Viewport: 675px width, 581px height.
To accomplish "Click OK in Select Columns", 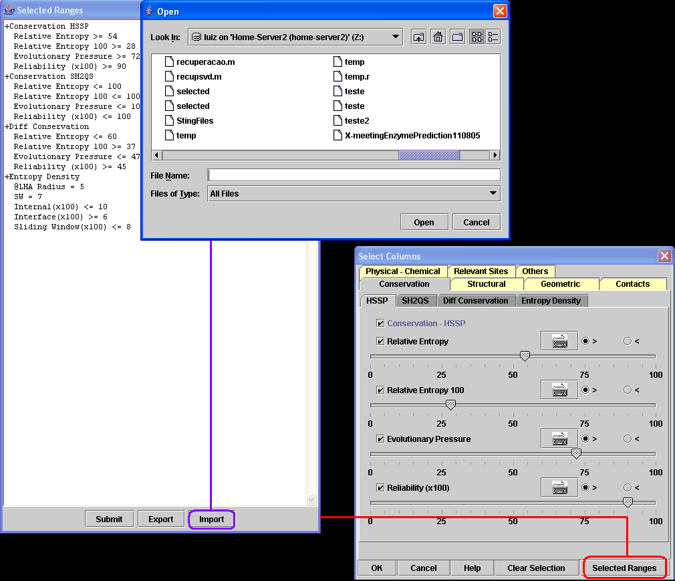I will pos(377,568).
